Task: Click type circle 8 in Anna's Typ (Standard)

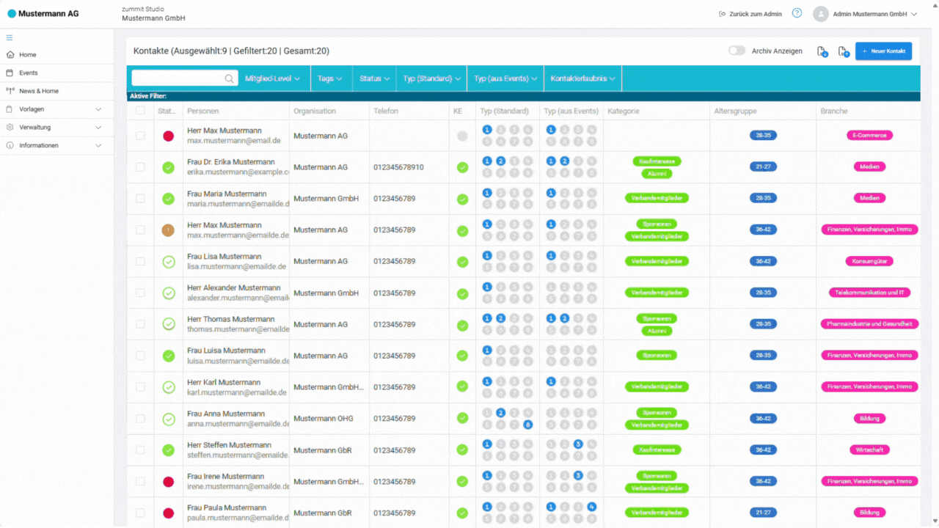Action: coord(527,425)
